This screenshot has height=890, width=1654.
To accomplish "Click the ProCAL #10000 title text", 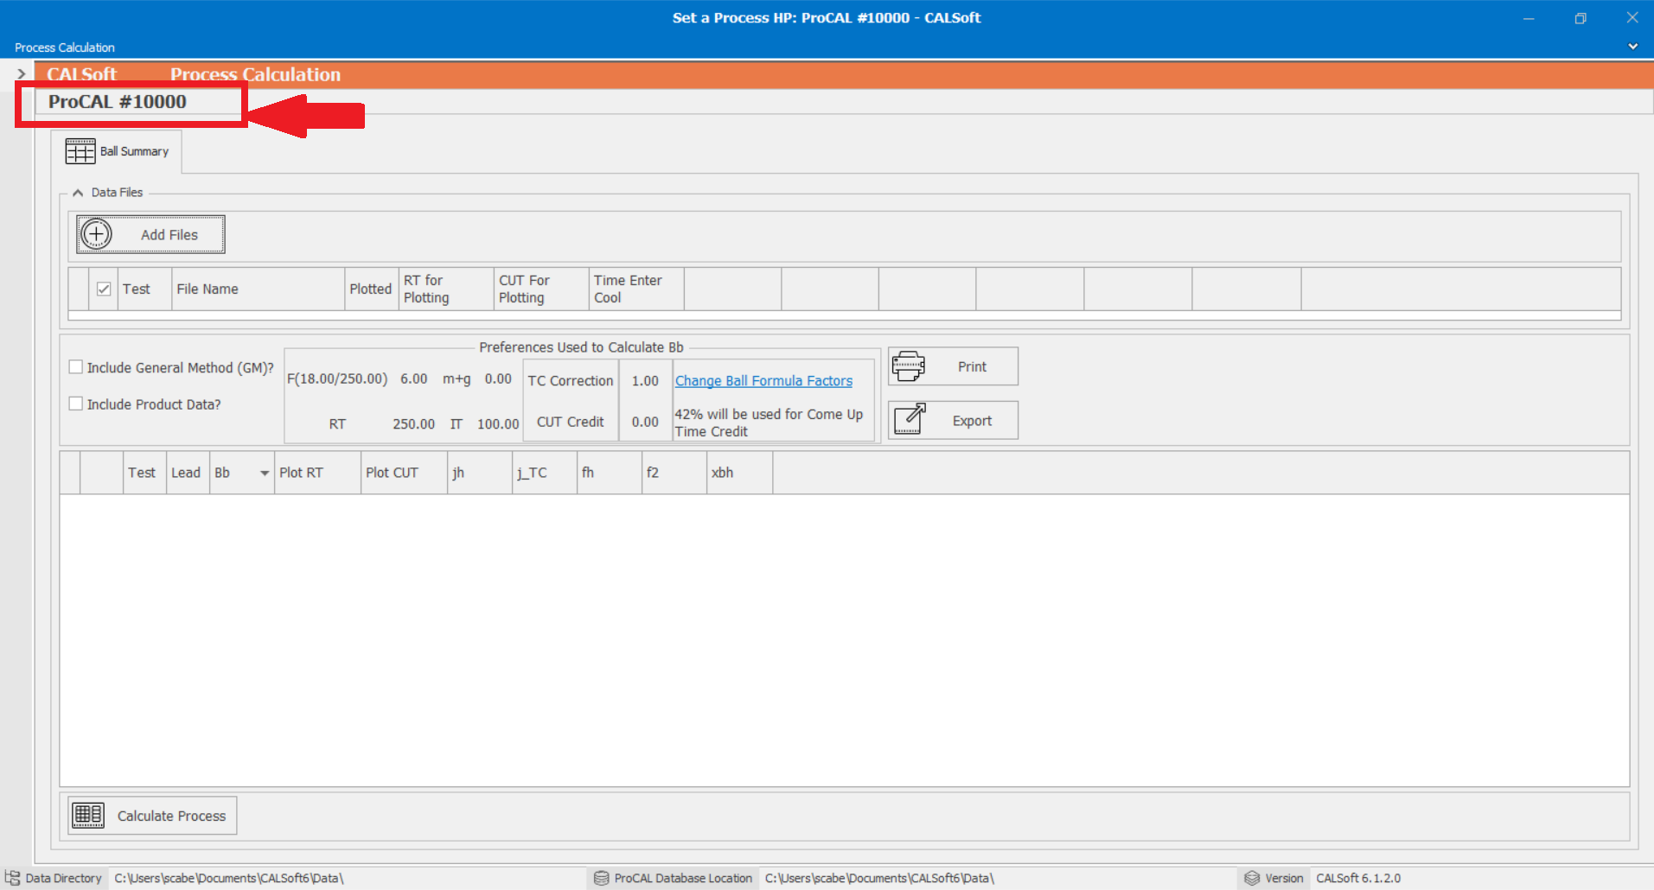I will tap(118, 102).
